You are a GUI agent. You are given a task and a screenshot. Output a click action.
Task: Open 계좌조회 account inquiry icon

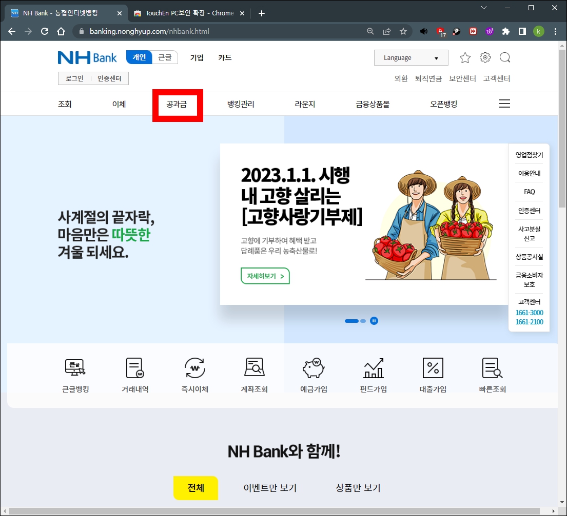point(253,373)
